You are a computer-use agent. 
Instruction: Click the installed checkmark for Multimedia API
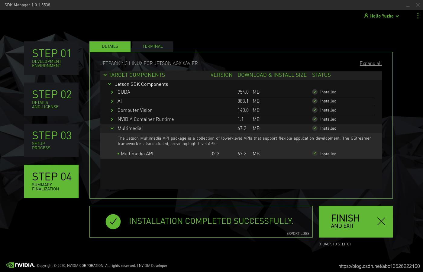point(315,154)
